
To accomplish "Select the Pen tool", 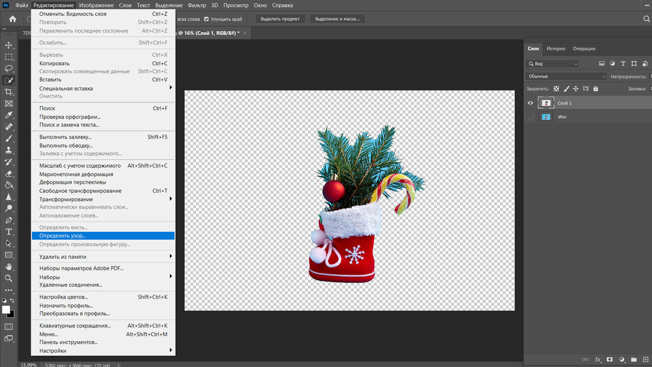I will click(9, 220).
